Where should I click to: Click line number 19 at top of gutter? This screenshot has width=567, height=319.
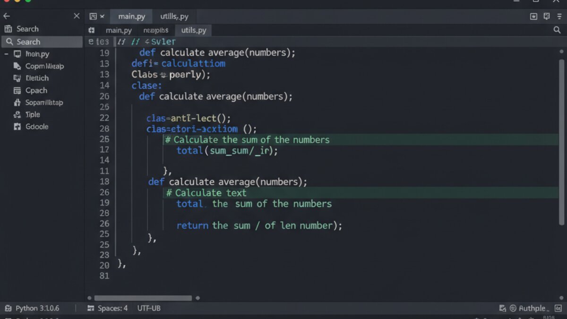(x=104, y=53)
